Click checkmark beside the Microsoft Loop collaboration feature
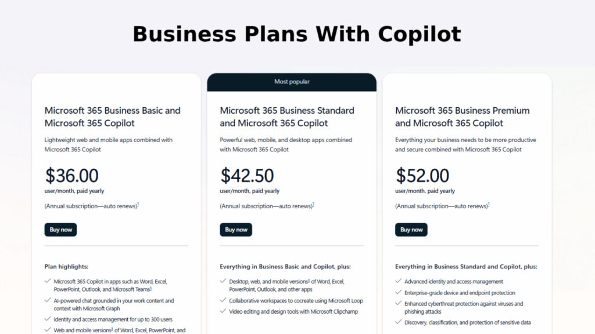 (x=223, y=300)
